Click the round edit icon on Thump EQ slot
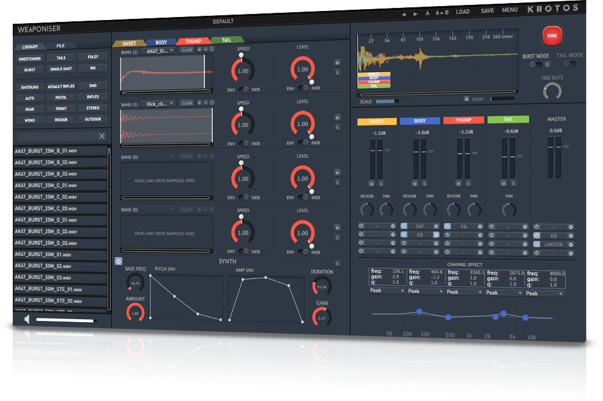The height and width of the screenshot is (401, 603). (x=480, y=227)
